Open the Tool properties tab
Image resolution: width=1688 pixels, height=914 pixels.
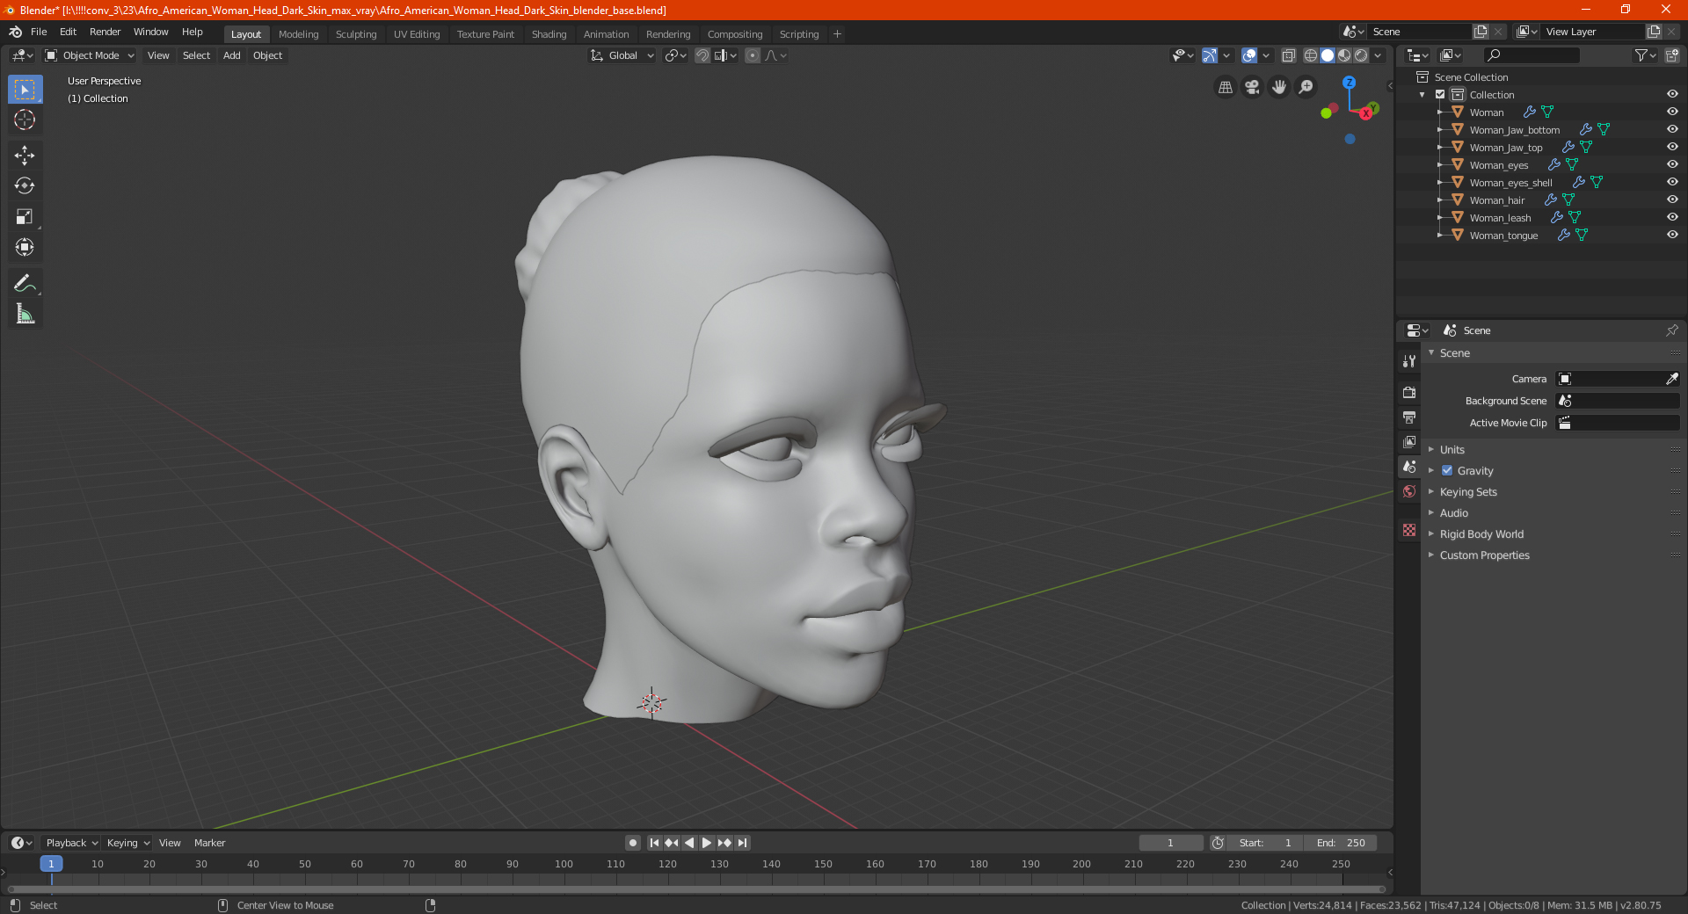click(1409, 361)
